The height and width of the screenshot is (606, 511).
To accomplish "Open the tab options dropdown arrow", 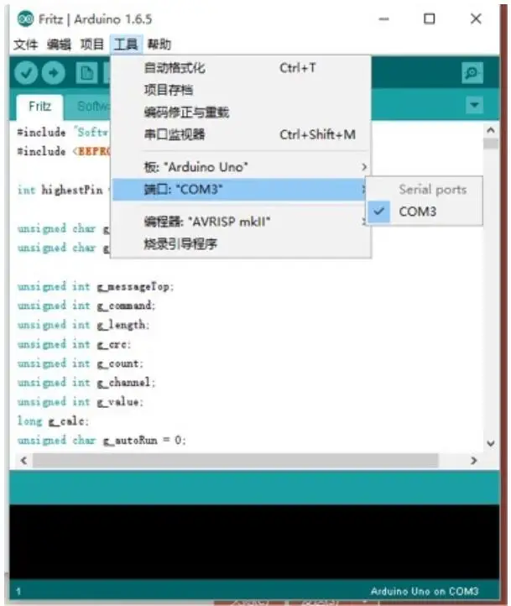I will (474, 105).
